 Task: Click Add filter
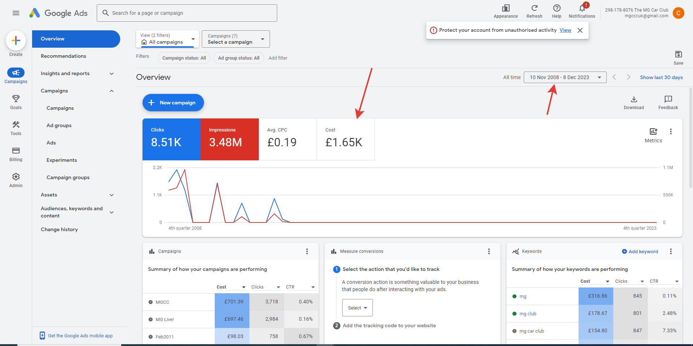278,58
